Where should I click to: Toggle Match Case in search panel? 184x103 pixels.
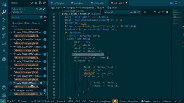click(x=37, y=9)
